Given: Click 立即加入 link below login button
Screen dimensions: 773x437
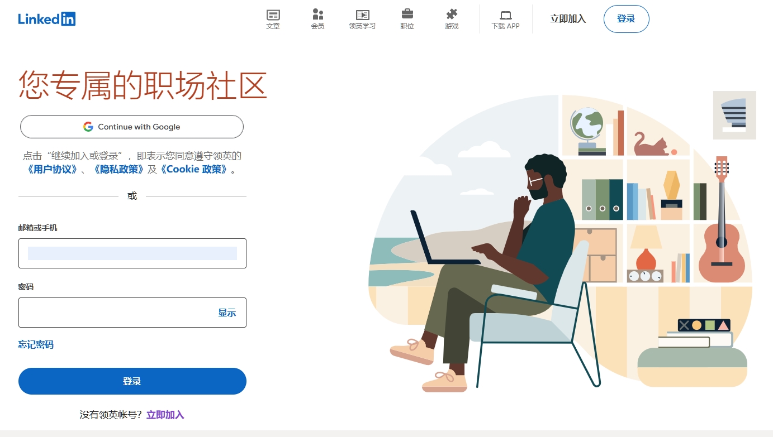Looking at the screenshot, I should [x=165, y=415].
